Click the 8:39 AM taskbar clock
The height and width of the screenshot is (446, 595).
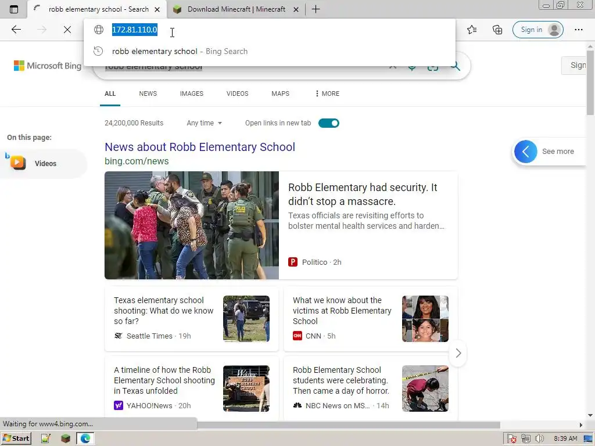click(x=565, y=438)
